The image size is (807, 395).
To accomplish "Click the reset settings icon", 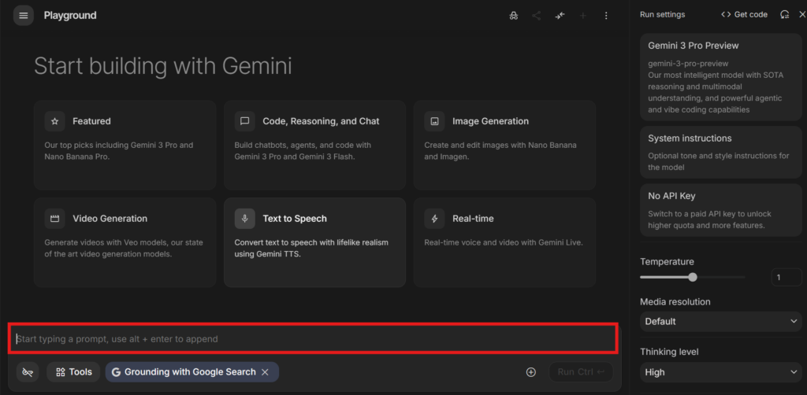I will coord(784,14).
